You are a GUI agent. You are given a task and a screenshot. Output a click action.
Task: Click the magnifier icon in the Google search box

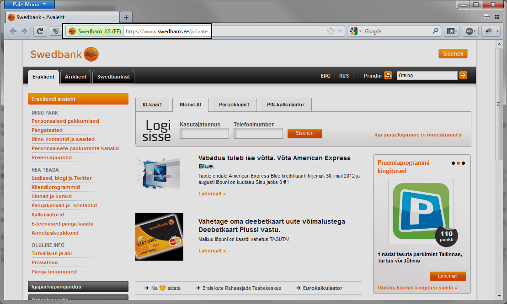(x=436, y=31)
